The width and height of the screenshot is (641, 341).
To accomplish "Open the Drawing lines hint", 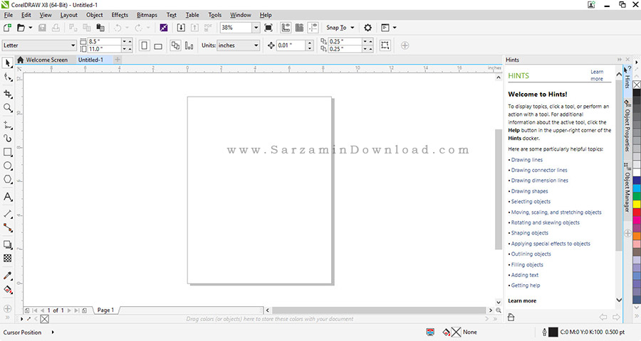I will tap(526, 160).
